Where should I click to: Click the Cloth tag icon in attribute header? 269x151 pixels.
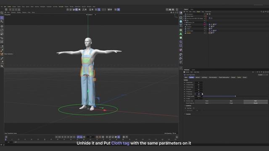(x=185, y=75)
